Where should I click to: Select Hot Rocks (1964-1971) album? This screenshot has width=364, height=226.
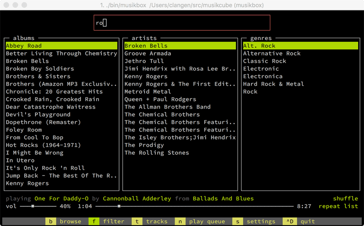[43, 145]
